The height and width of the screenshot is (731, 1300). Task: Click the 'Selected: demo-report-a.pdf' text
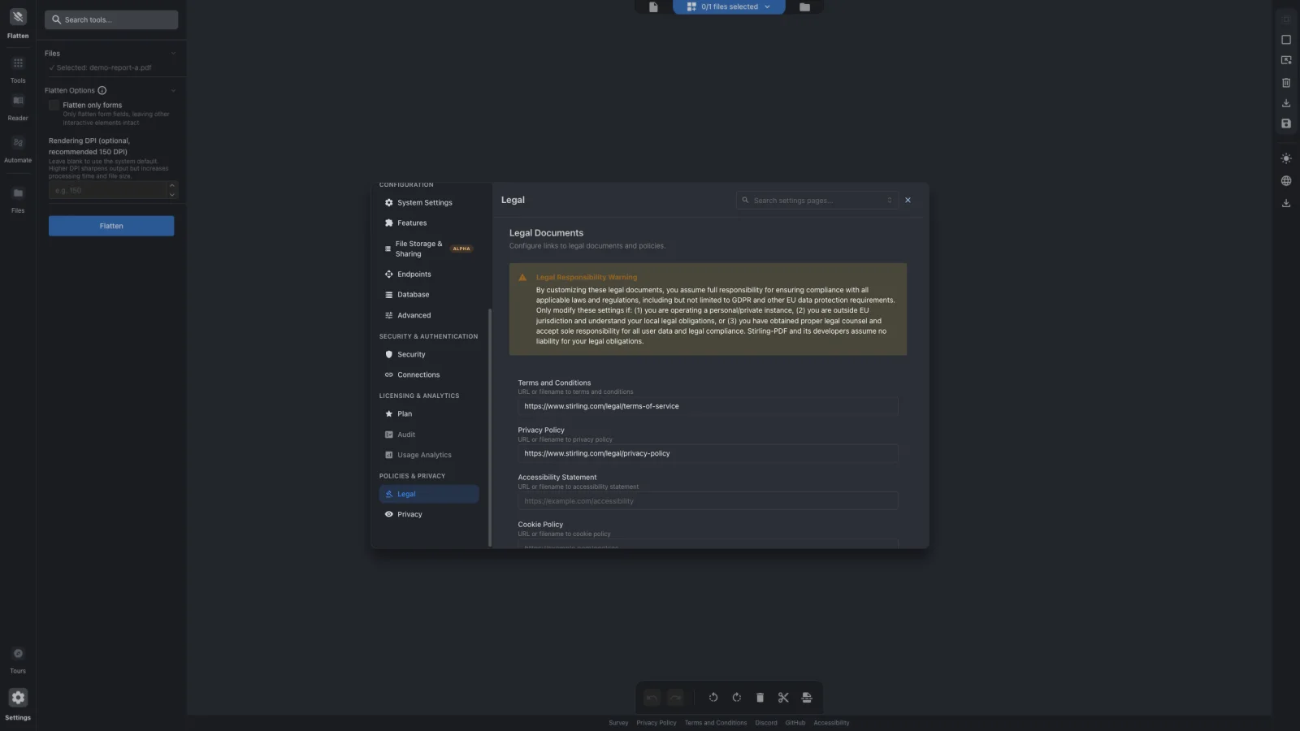coord(104,68)
